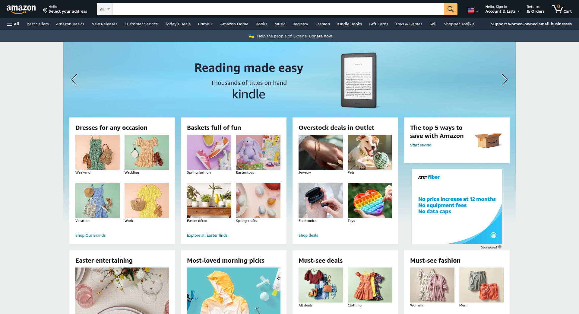Open the All hamburger menu
This screenshot has width=579, height=314.
pos(13,24)
